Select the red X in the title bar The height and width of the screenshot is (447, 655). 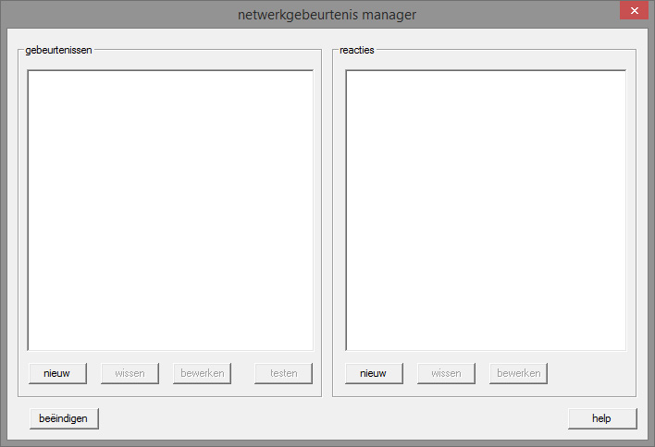pos(633,10)
